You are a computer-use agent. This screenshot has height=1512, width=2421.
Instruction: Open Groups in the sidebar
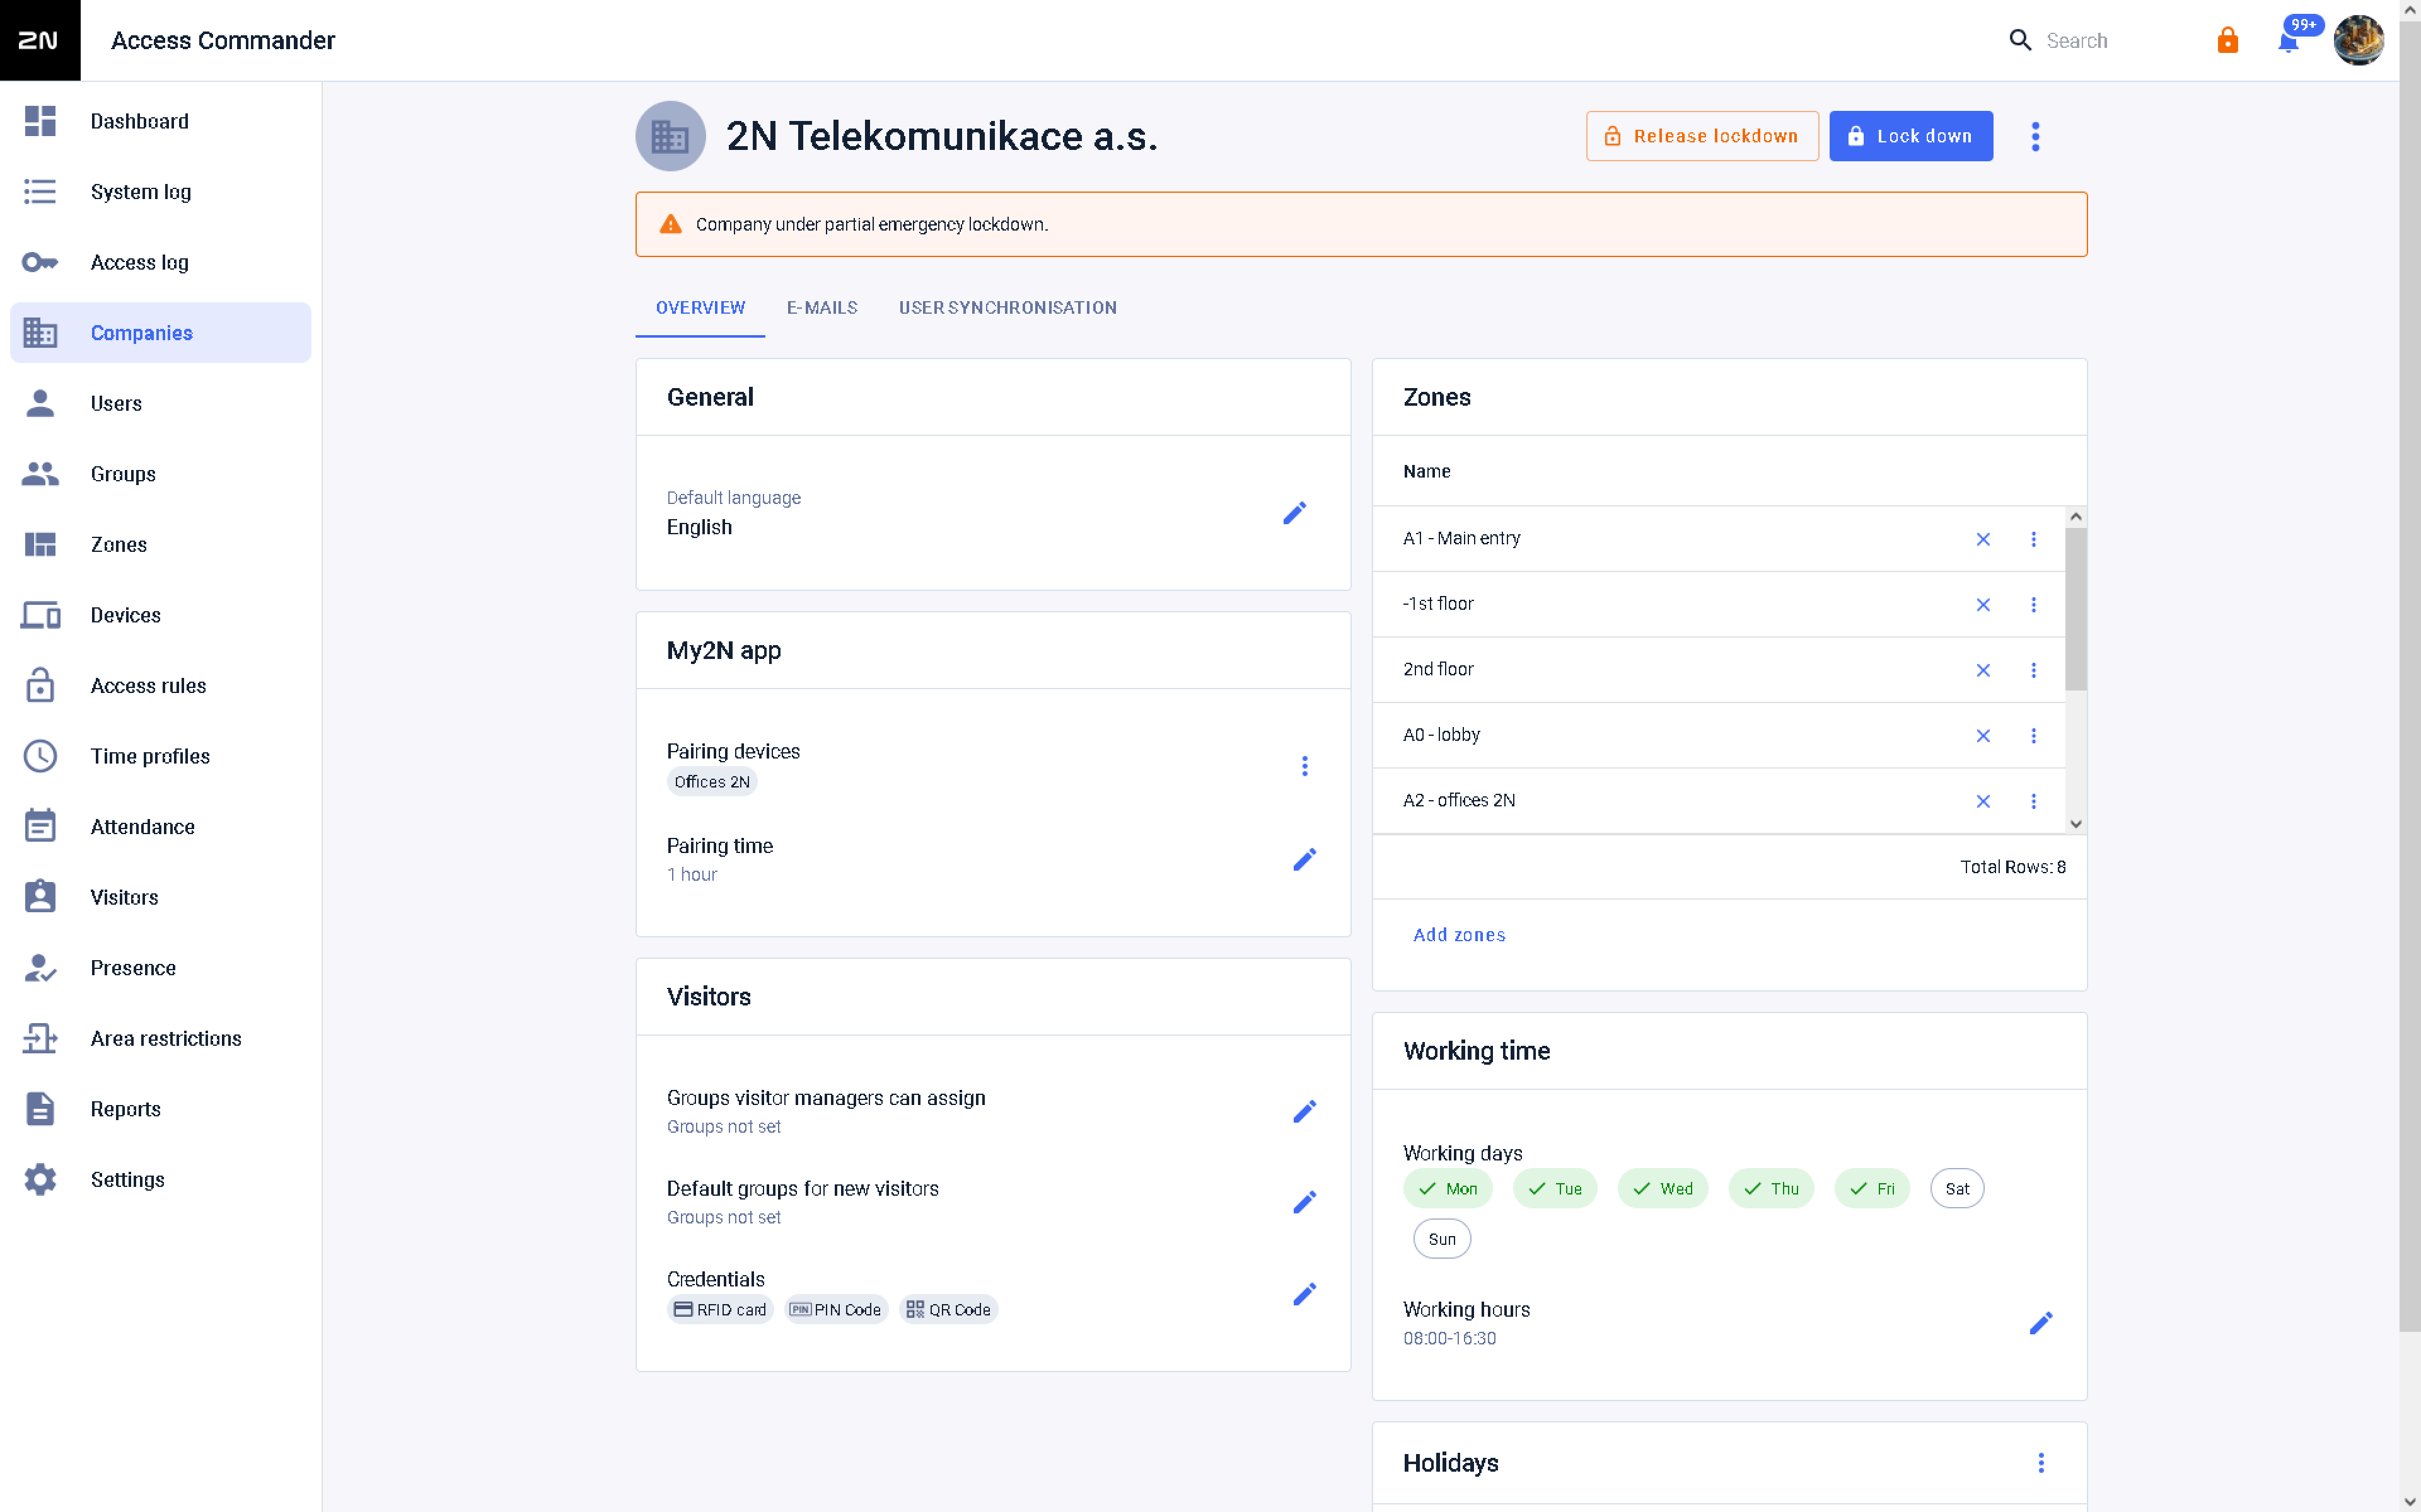pyautogui.click(x=160, y=474)
